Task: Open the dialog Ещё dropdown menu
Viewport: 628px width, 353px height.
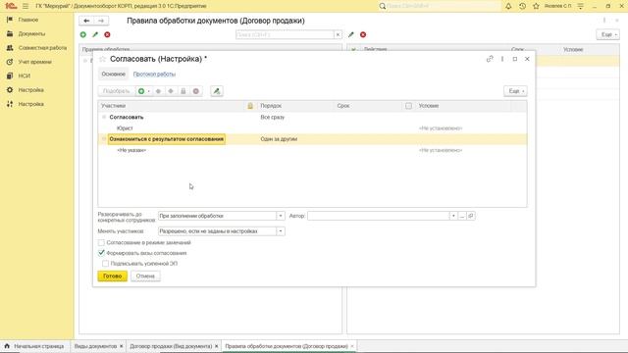Action: point(515,91)
